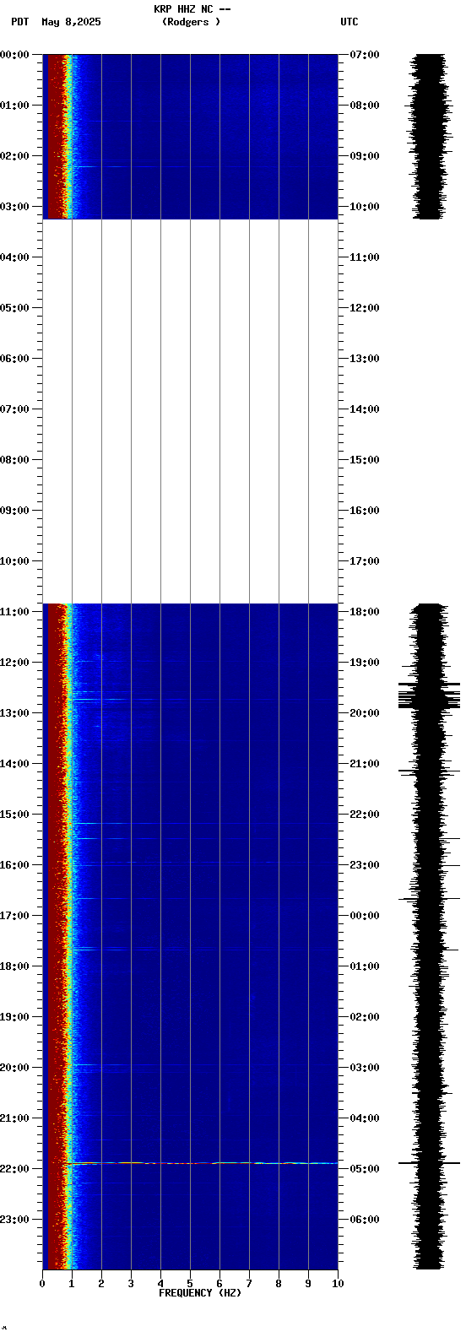Select the 12:00 label on the PDT axis

coord(15,663)
